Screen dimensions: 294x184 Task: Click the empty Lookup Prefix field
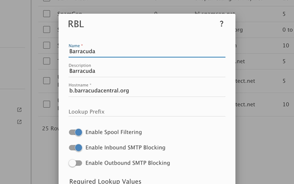[147, 112]
